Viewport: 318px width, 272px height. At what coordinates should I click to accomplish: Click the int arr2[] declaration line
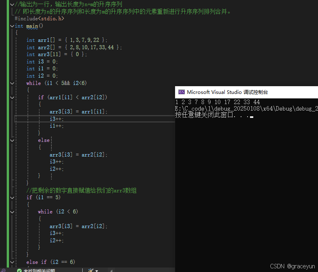(74, 48)
